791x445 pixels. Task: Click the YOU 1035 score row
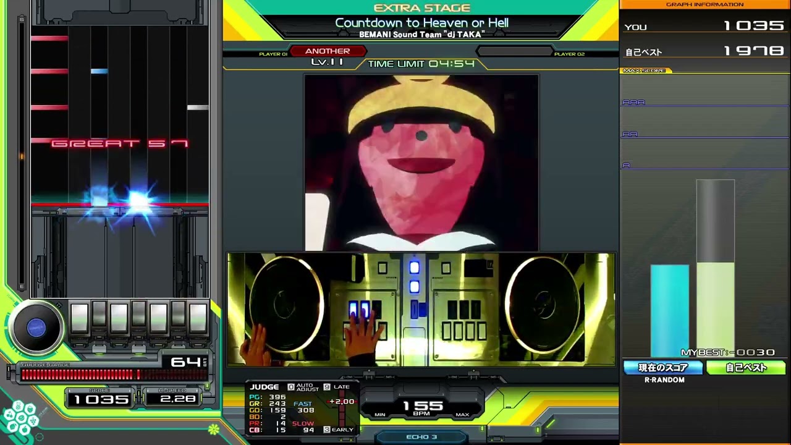(x=704, y=27)
